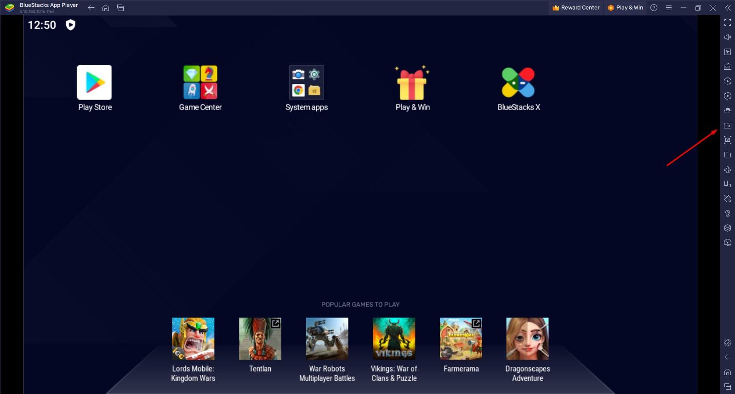Click the Install APK icon

[728, 125]
